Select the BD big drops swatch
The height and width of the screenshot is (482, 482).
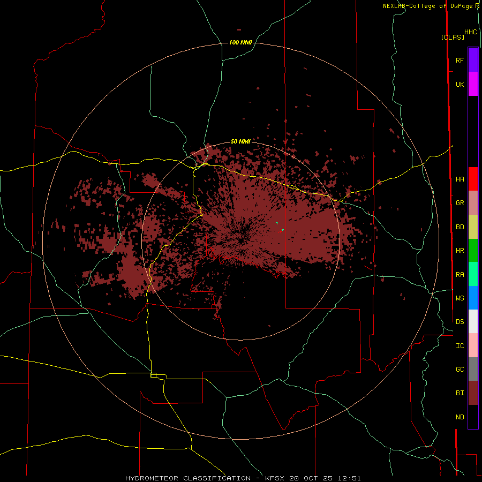tap(473, 227)
